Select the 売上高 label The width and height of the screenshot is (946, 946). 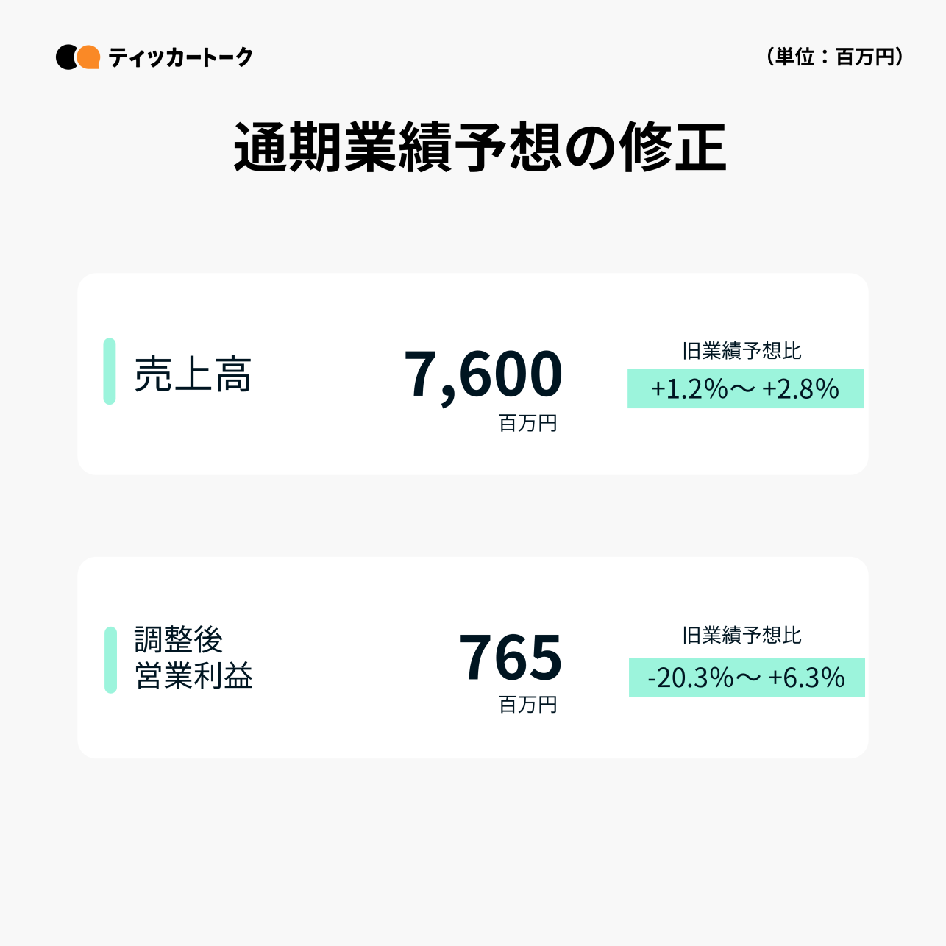tap(193, 374)
